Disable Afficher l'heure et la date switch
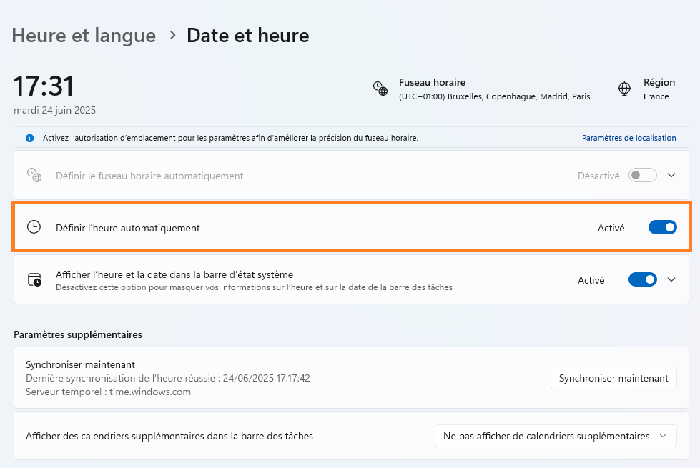The width and height of the screenshot is (700, 468). 642,280
